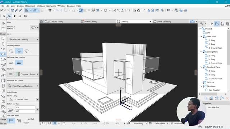Open East Elevation in navigator
Viewport: 230px width, 129px height.
(x=214, y=90)
